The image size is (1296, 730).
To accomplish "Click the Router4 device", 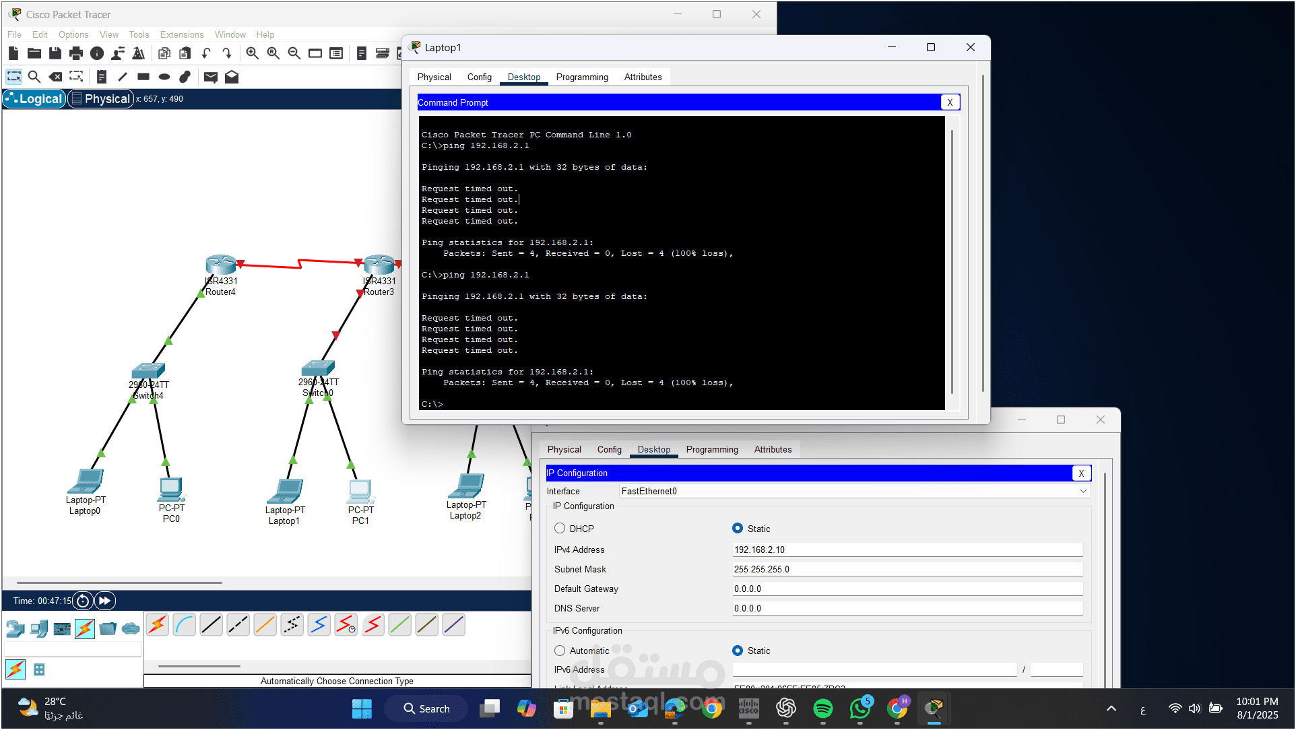I will click(x=221, y=265).
